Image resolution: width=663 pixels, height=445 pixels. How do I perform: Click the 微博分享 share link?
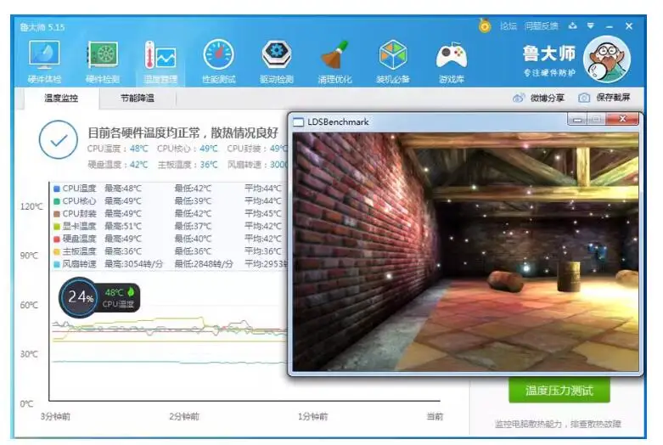(540, 99)
